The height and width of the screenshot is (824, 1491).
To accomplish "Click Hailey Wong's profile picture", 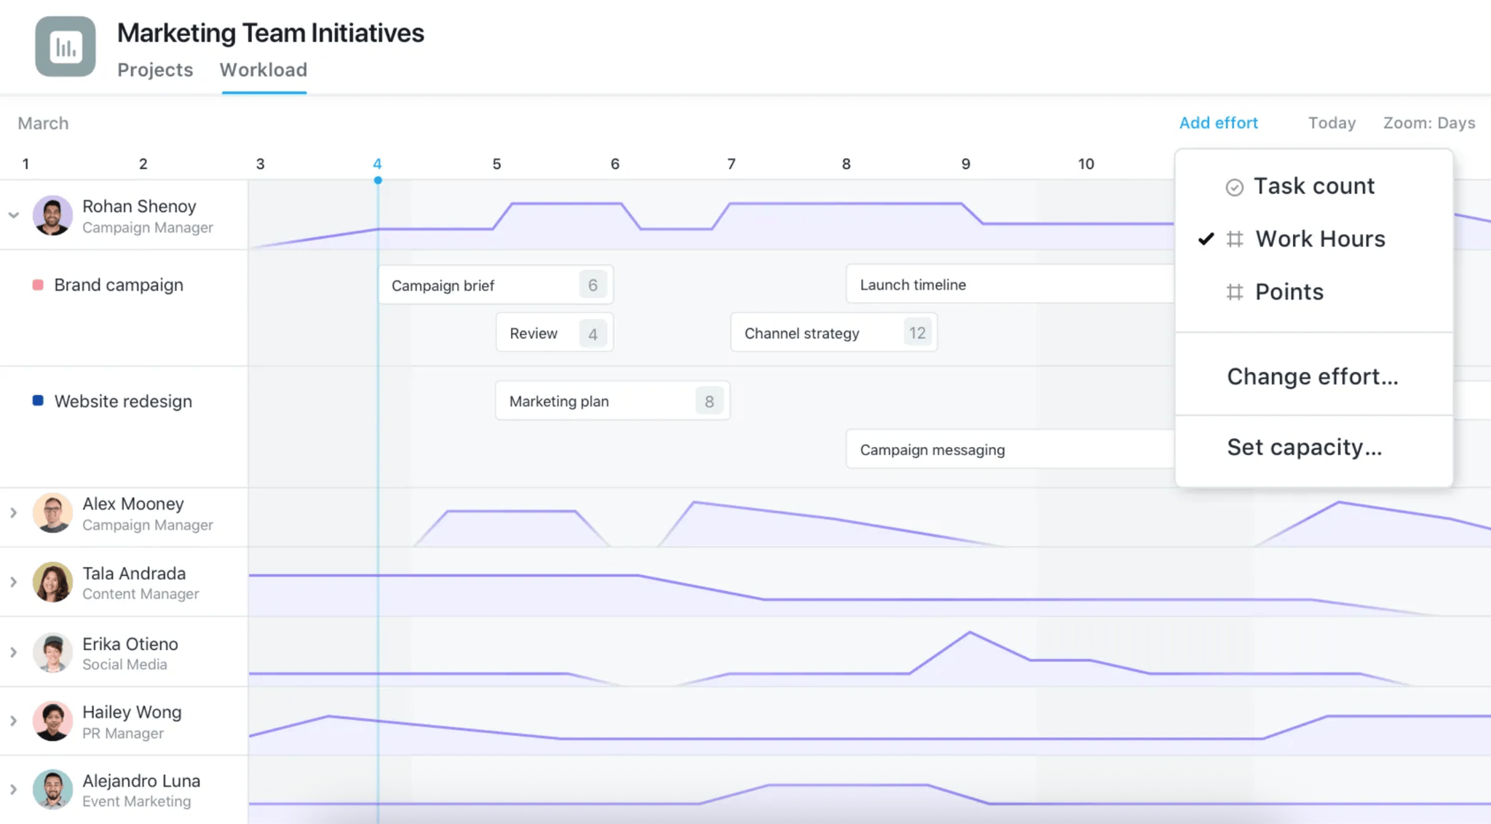I will [52, 721].
